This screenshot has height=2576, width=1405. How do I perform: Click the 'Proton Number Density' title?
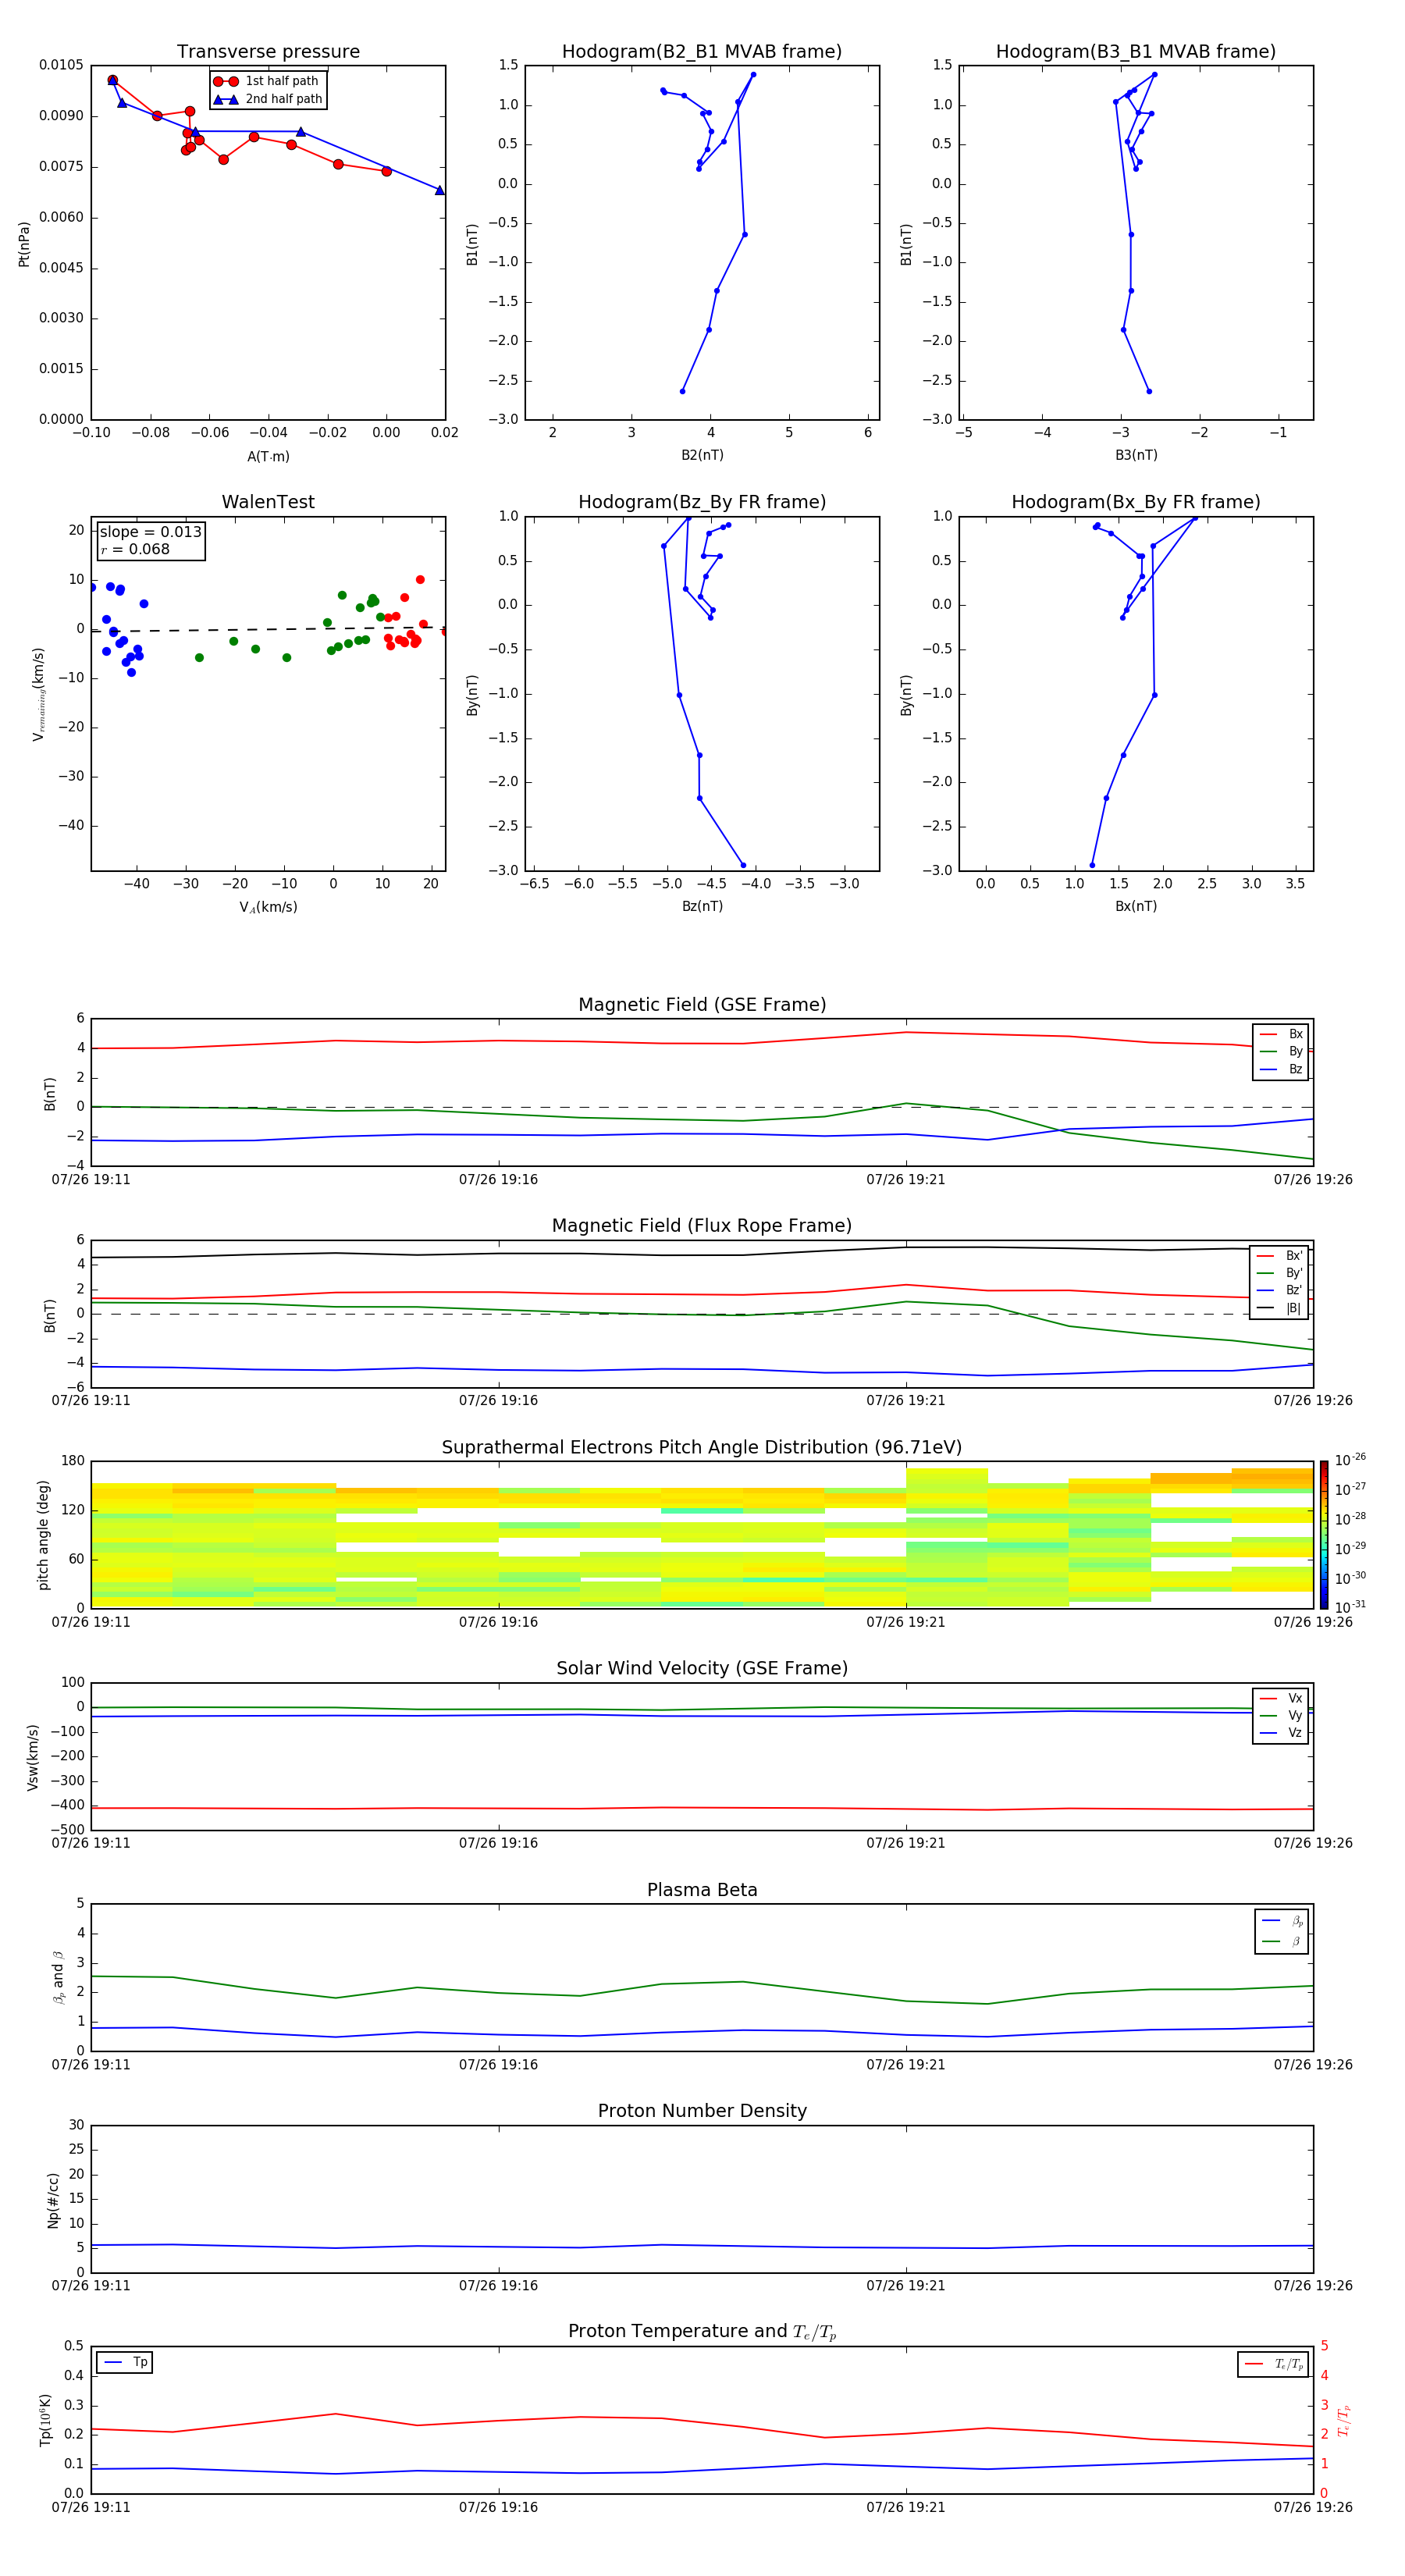[x=702, y=2111]
